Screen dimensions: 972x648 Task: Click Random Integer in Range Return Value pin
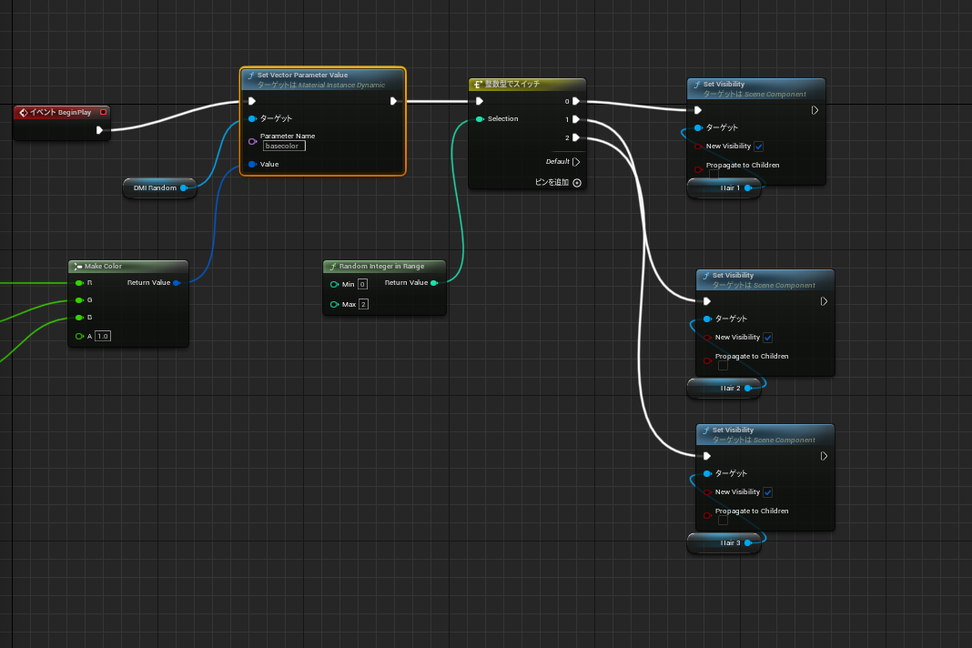[434, 283]
